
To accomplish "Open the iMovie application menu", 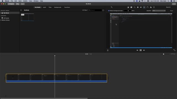I will pos(7,1).
